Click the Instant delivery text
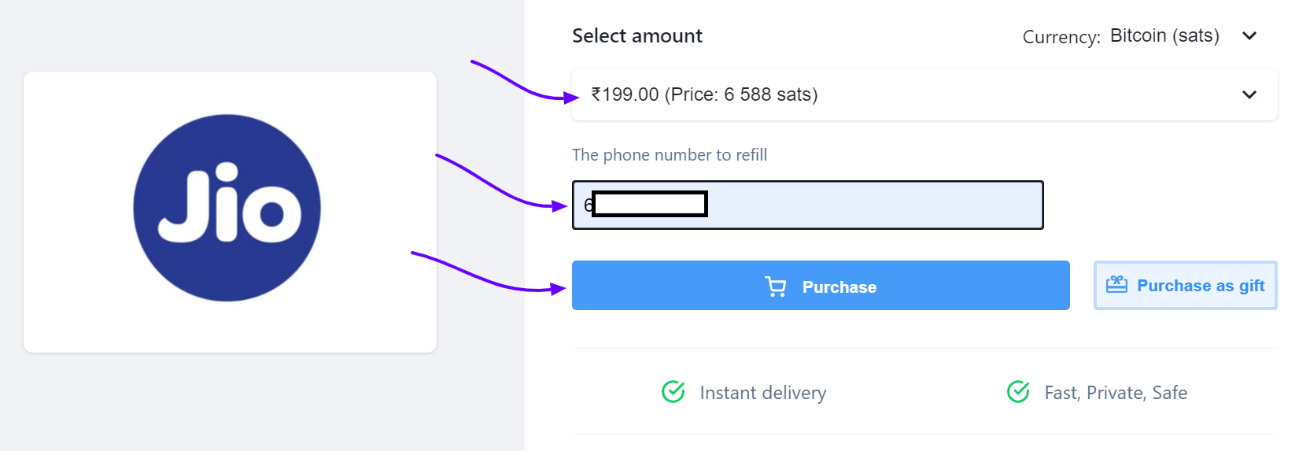This screenshot has height=451, width=1310. tap(762, 393)
